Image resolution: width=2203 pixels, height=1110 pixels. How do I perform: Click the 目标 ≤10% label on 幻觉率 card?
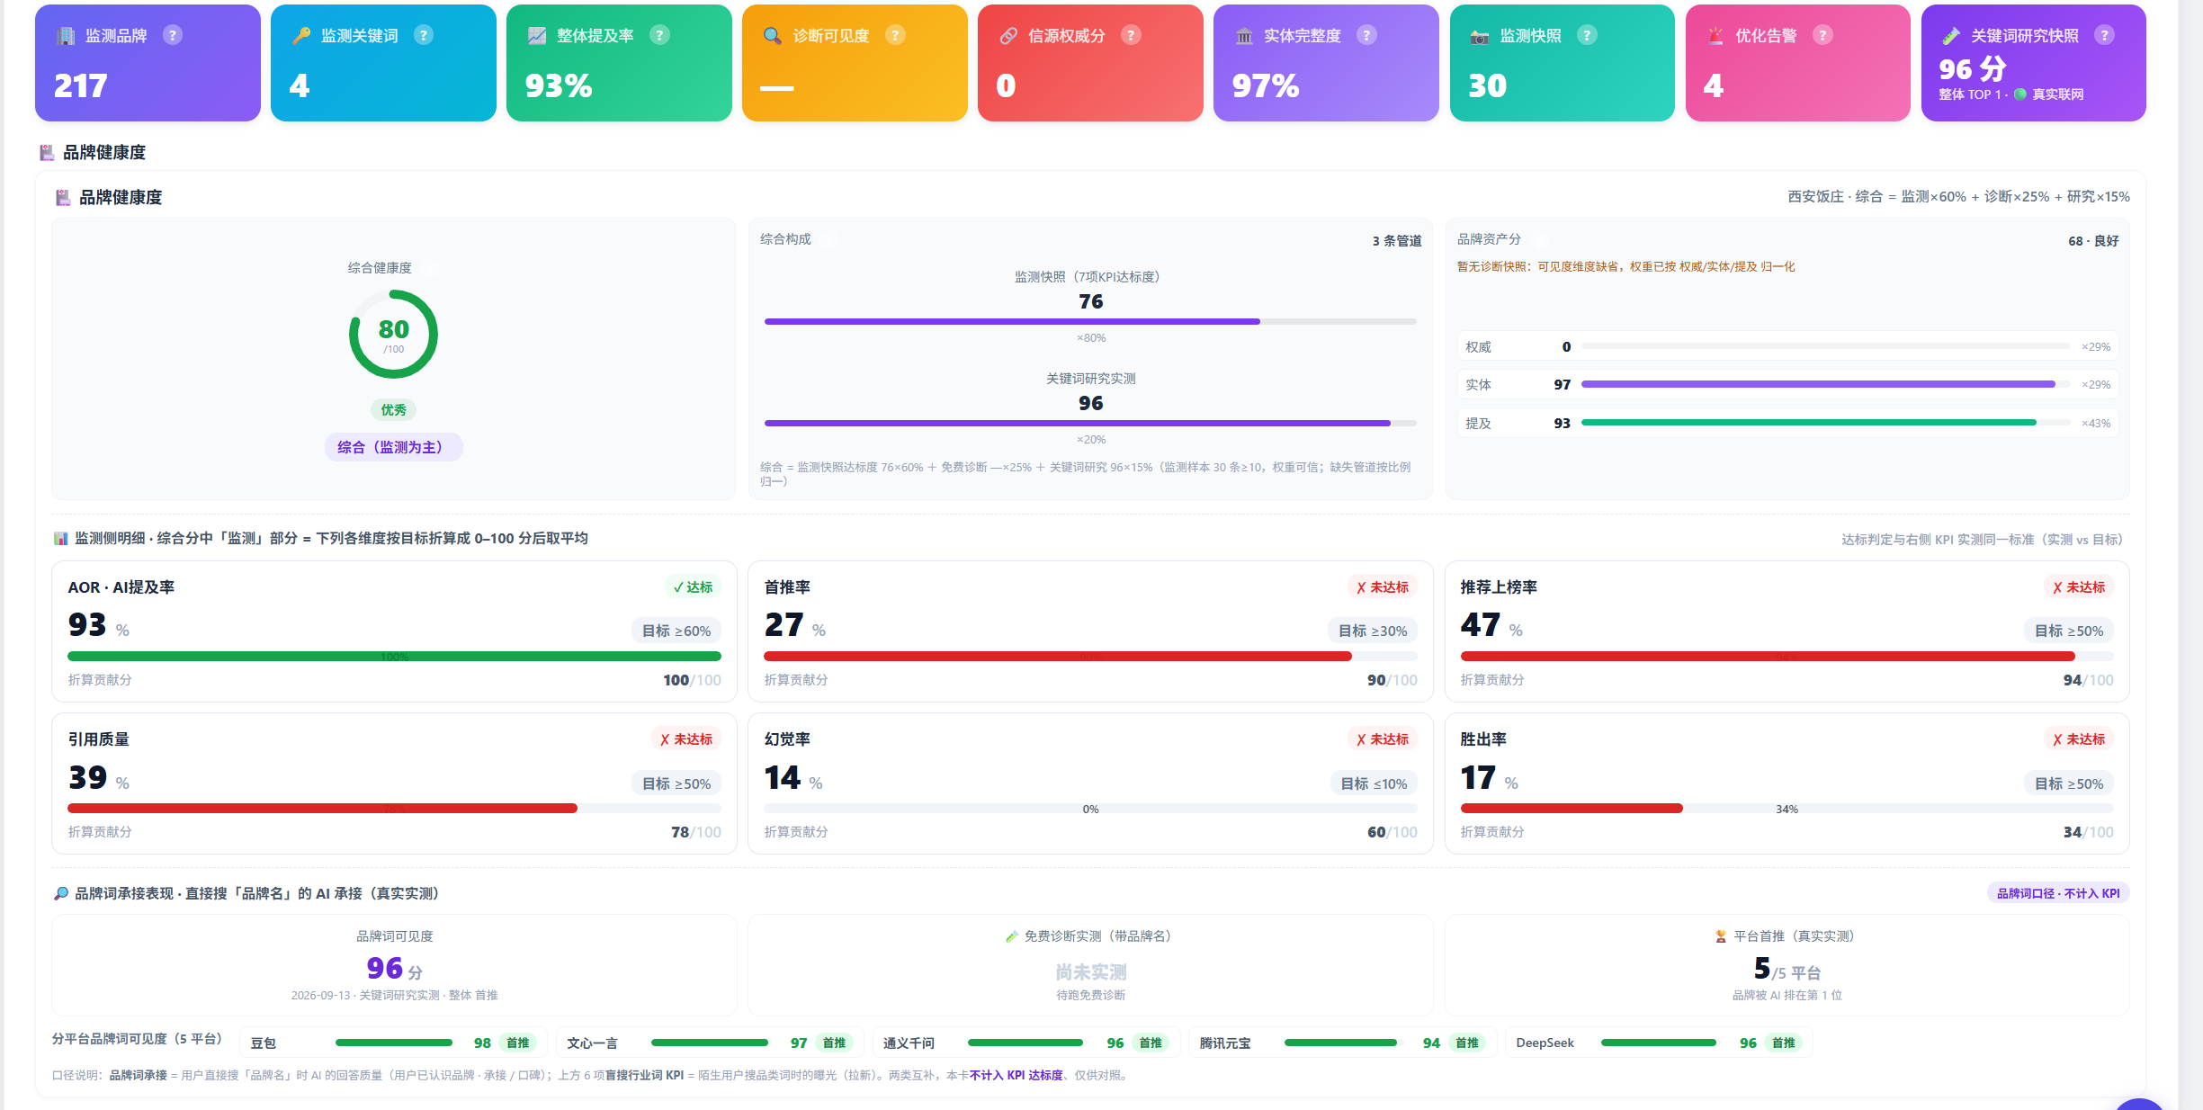[x=1375, y=784]
